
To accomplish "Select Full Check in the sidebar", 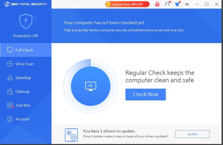I will click(26, 50).
